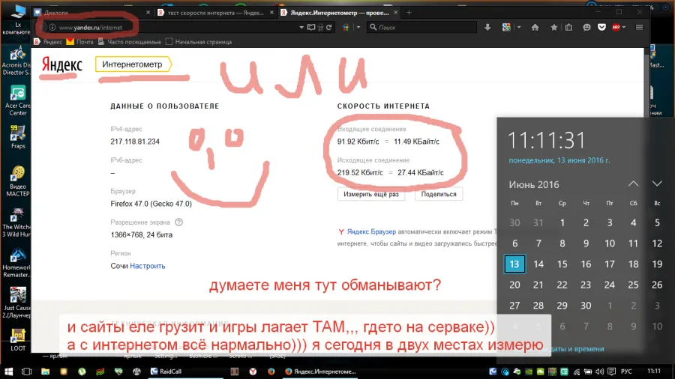Screen dimensions: 675x379
Task: Open the Google addon toolbar dropdown arrow
Action: click(519, 28)
